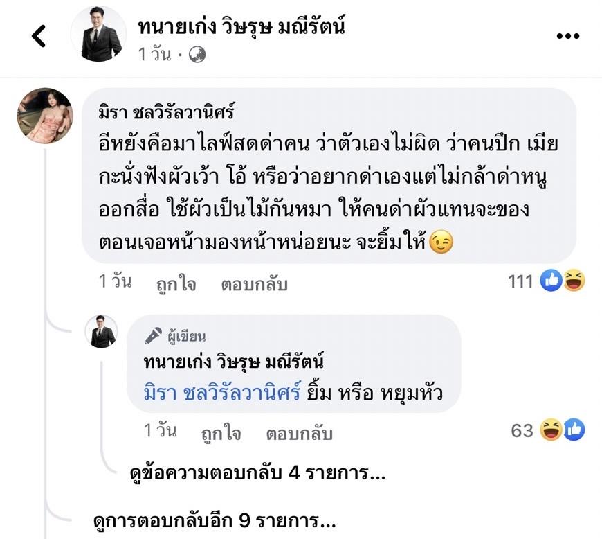The width and height of the screenshot is (602, 539).
Task: Open the three-dot more options menu
Action: coord(567,36)
